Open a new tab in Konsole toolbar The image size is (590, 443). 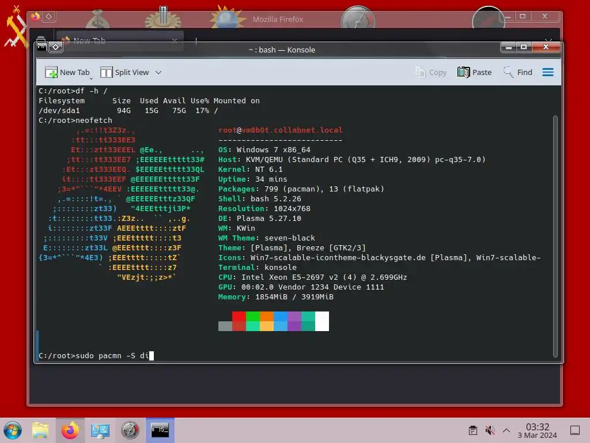(x=67, y=72)
